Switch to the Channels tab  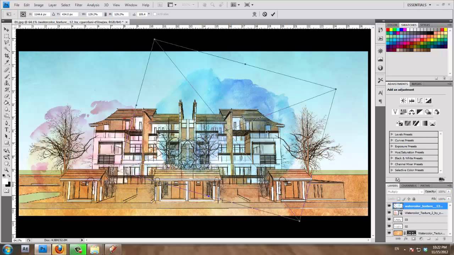click(x=409, y=186)
